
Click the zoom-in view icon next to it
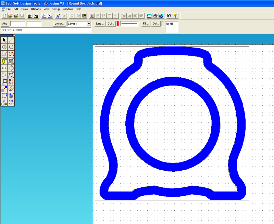click(50, 16)
